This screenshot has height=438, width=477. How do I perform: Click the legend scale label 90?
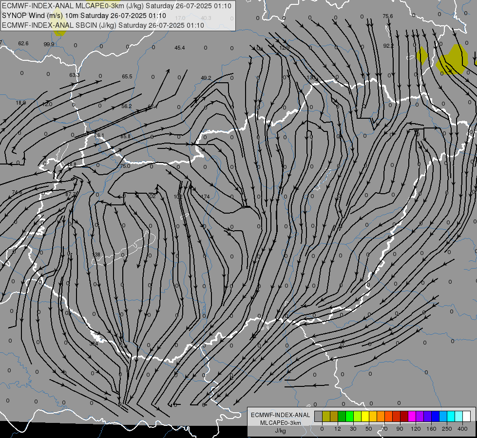click(x=400, y=429)
